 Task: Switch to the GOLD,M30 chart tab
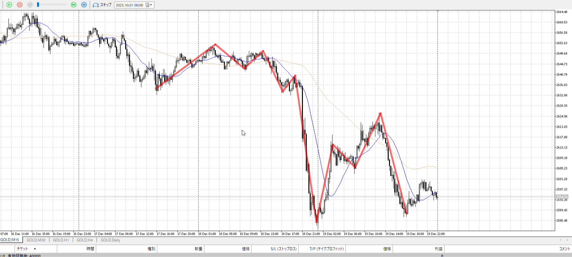coord(36,240)
